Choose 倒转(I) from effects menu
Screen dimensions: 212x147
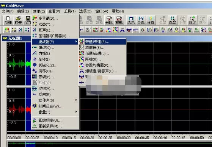[x=55, y=59]
